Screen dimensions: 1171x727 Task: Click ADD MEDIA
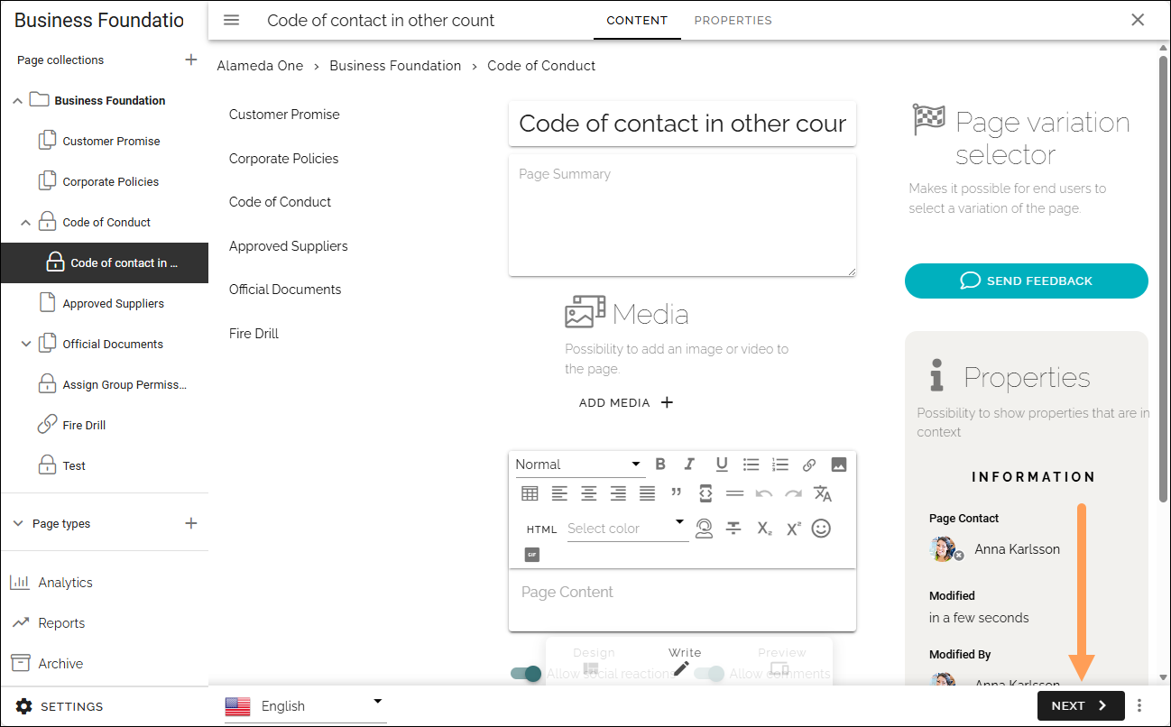click(626, 402)
